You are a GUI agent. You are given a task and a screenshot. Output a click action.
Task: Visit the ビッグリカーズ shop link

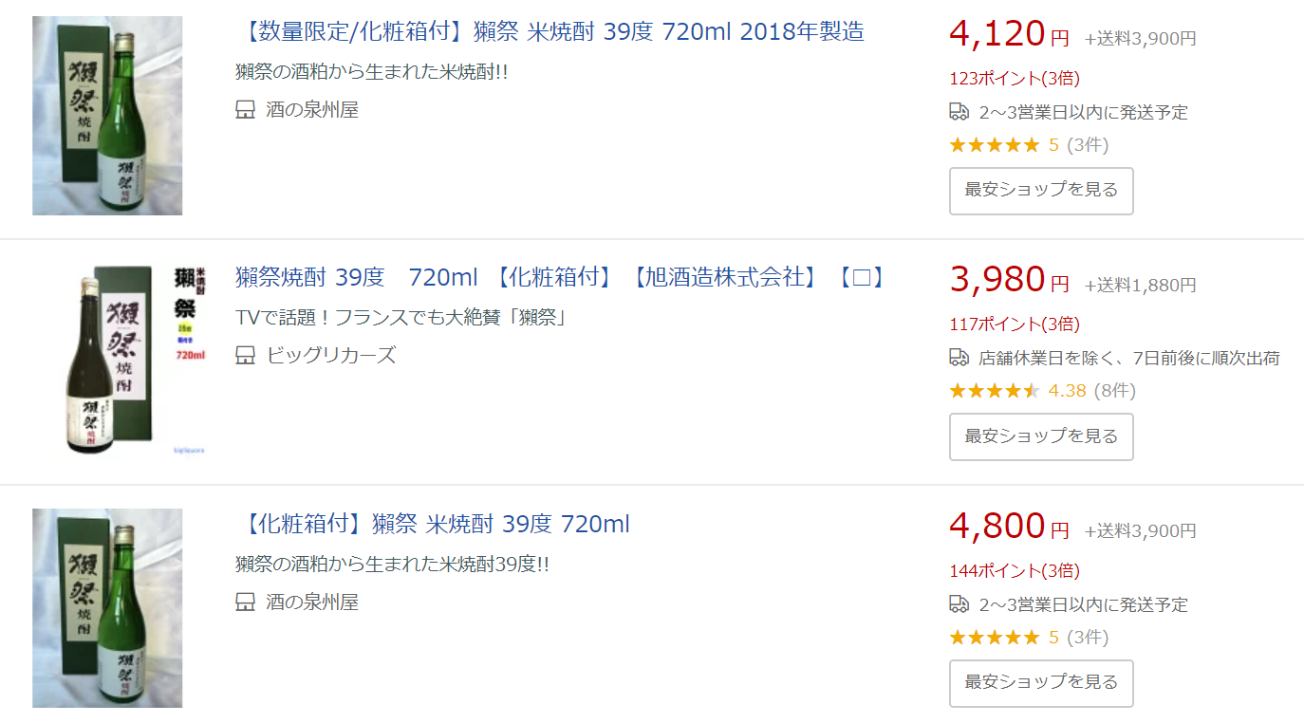point(331,356)
